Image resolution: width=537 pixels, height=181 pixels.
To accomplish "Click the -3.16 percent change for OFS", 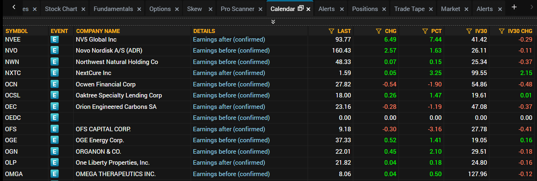I will [x=434, y=129].
